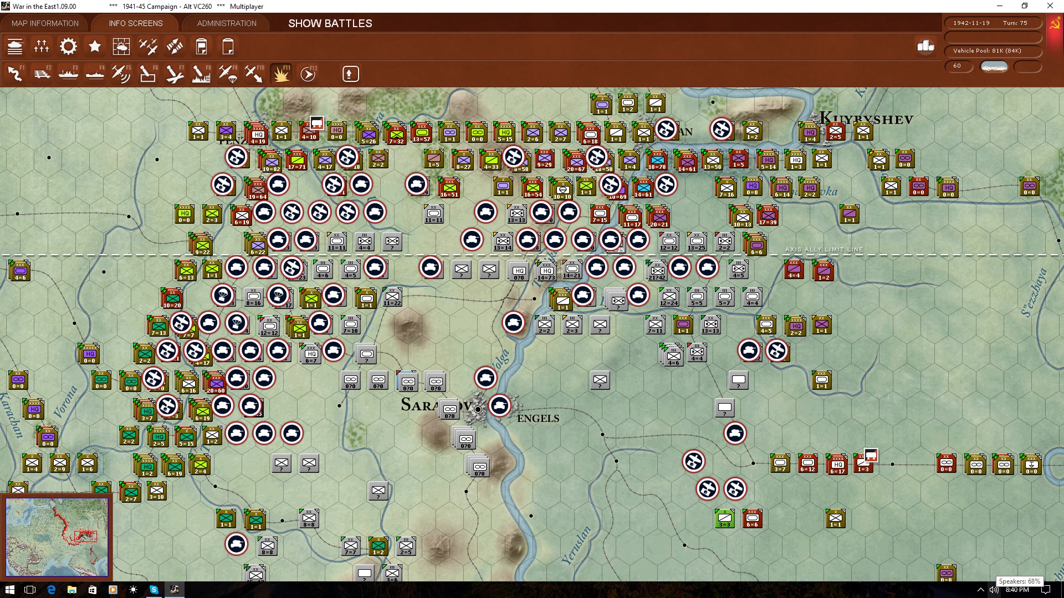This screenshot has width=1064, height=598.
Task: Open Task View in taskbar
Action: point(30,590)
